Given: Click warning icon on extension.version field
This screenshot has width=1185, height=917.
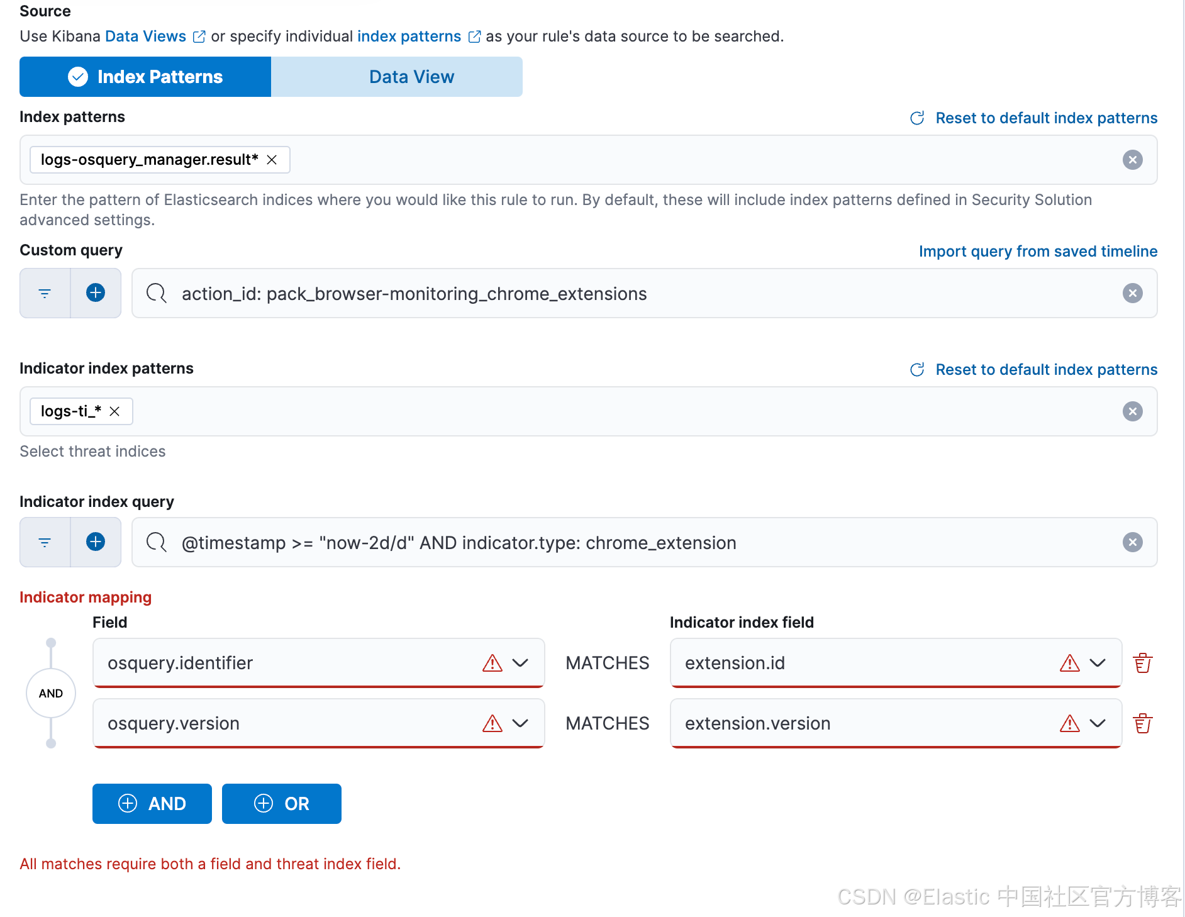Looking at the screenshot, I should point(1069,723).
